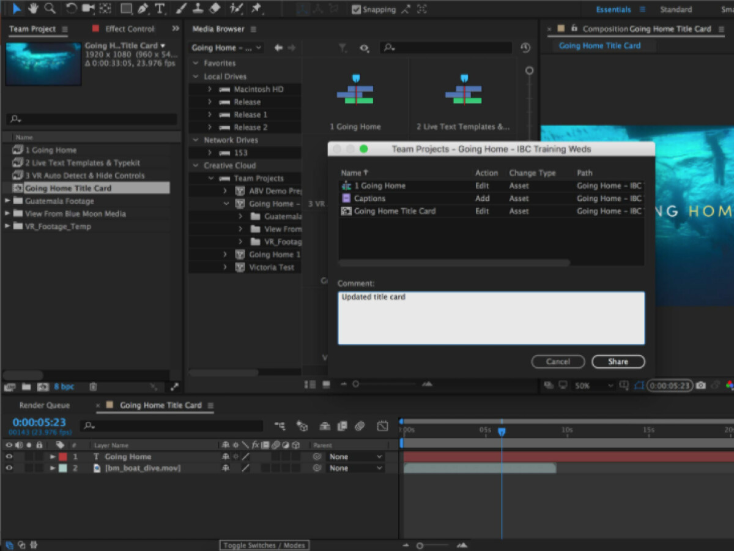The image size is (734, 551).
Task: Open the composition mini-flowchart icon
Action: 280,425
